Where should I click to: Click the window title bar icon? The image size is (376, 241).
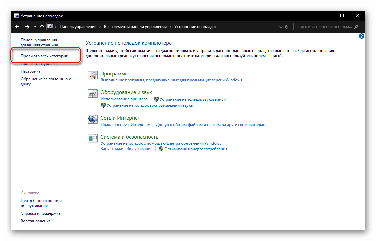pyautogui.click(x=16, y=16)
